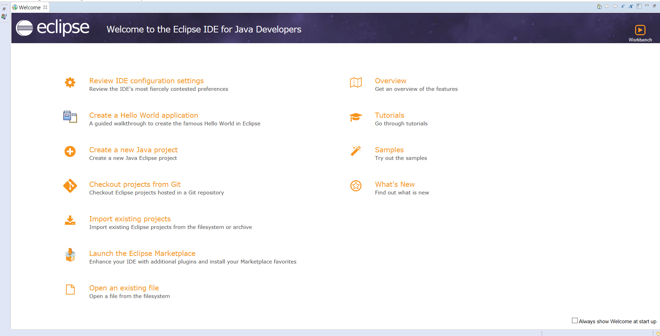Click the Overview open-map icon
The image size is (660, 336).
pos(356,83)
